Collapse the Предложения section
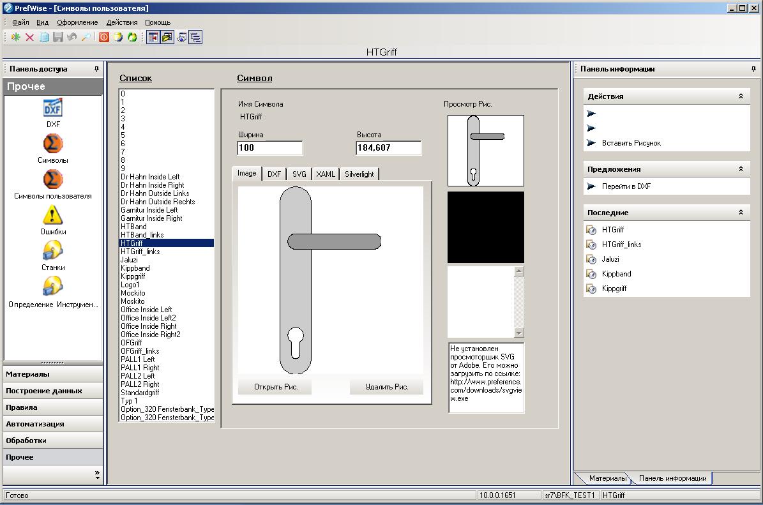The image size is (763, 505). [x=741, y=169]
